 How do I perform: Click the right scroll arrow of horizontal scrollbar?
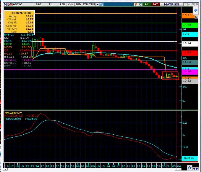click(179, 169)
